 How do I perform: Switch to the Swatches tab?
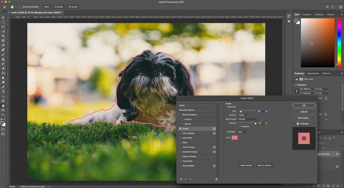(x=307, y=14)
